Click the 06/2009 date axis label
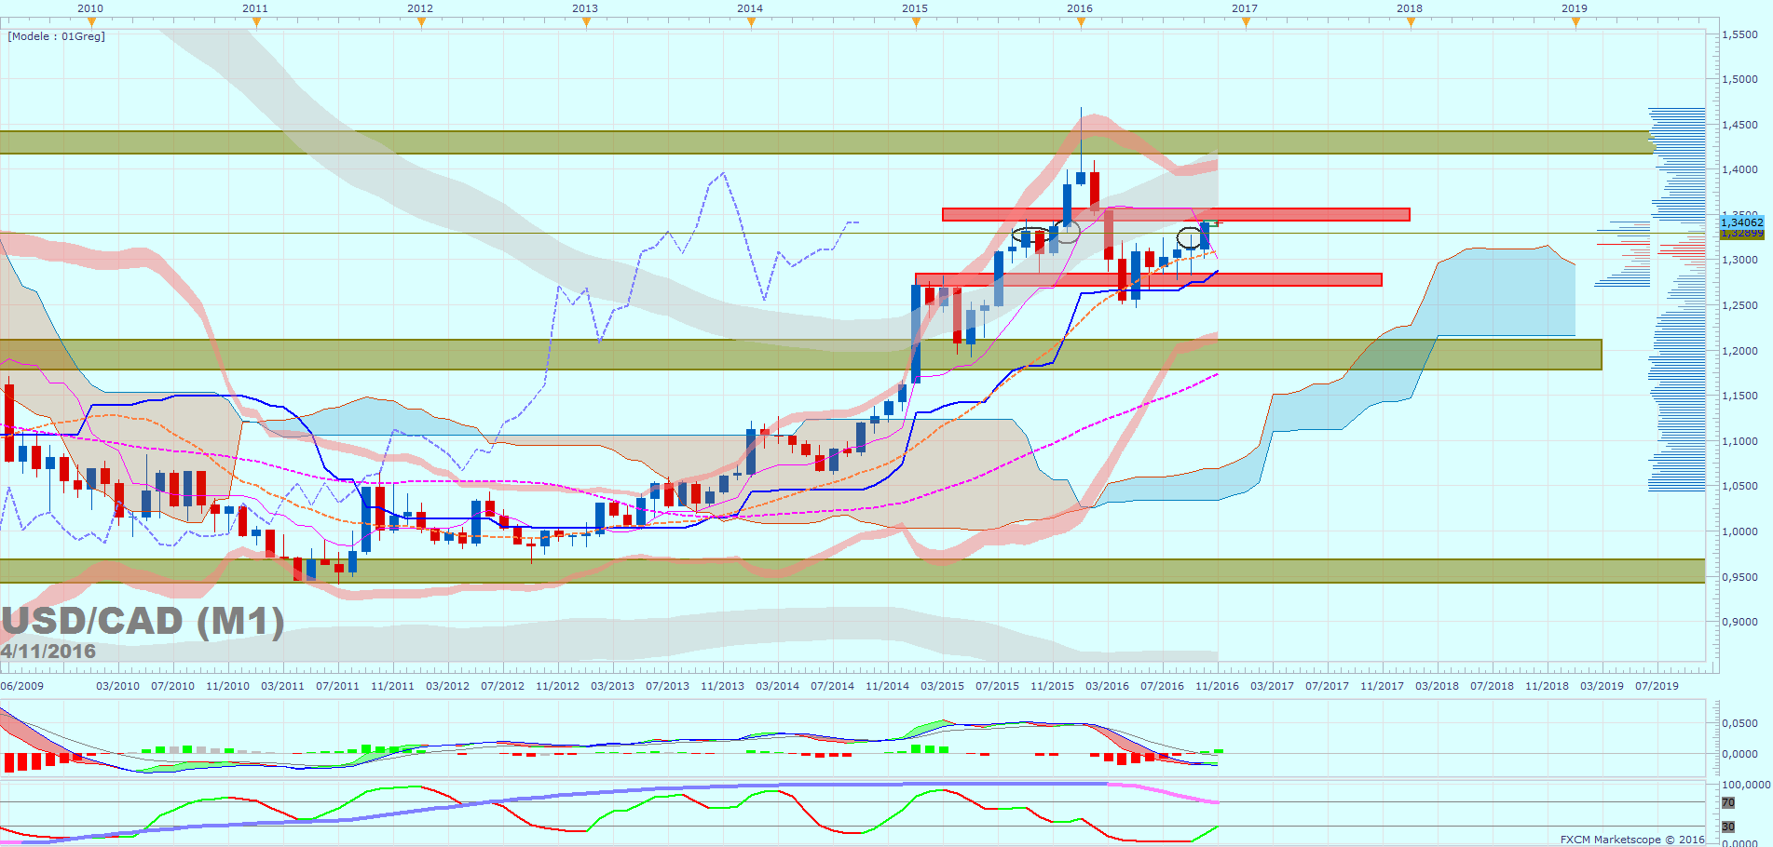The image size is (1773, 847). click(22, 686)
